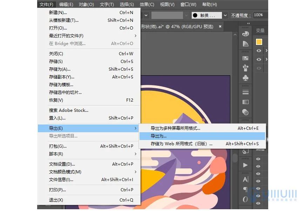Toggle the second eye icon in Variables panel
This screenshot has width=305, height=211.
(258, 59)
